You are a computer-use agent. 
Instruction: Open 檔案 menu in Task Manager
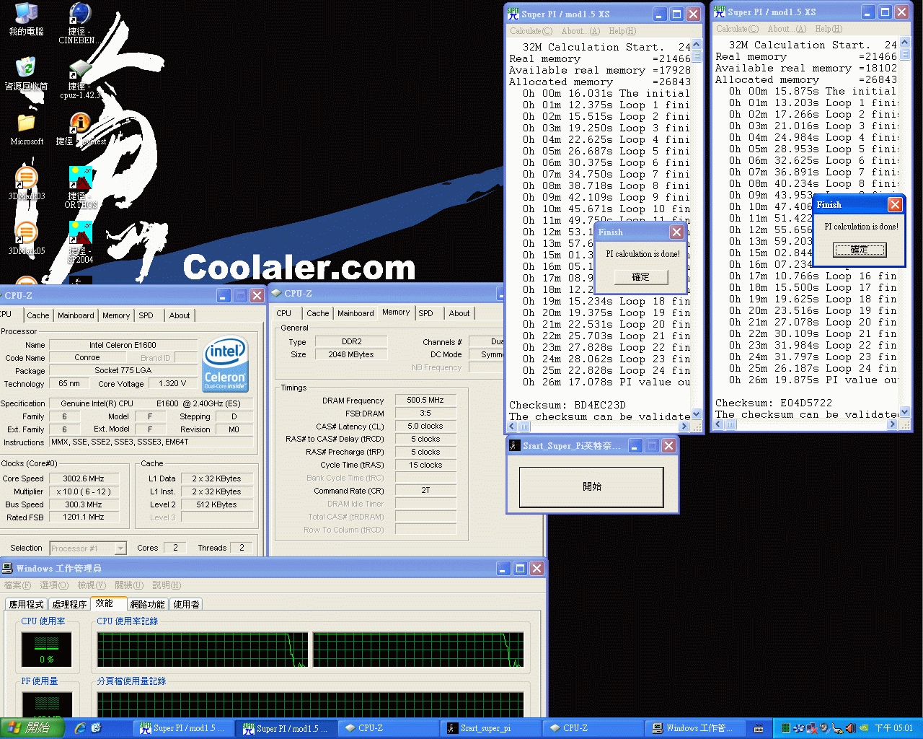pyautogui.click(x=17, y=585)
